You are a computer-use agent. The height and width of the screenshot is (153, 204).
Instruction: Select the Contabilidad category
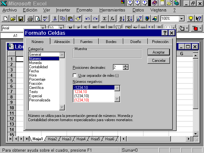44,67
